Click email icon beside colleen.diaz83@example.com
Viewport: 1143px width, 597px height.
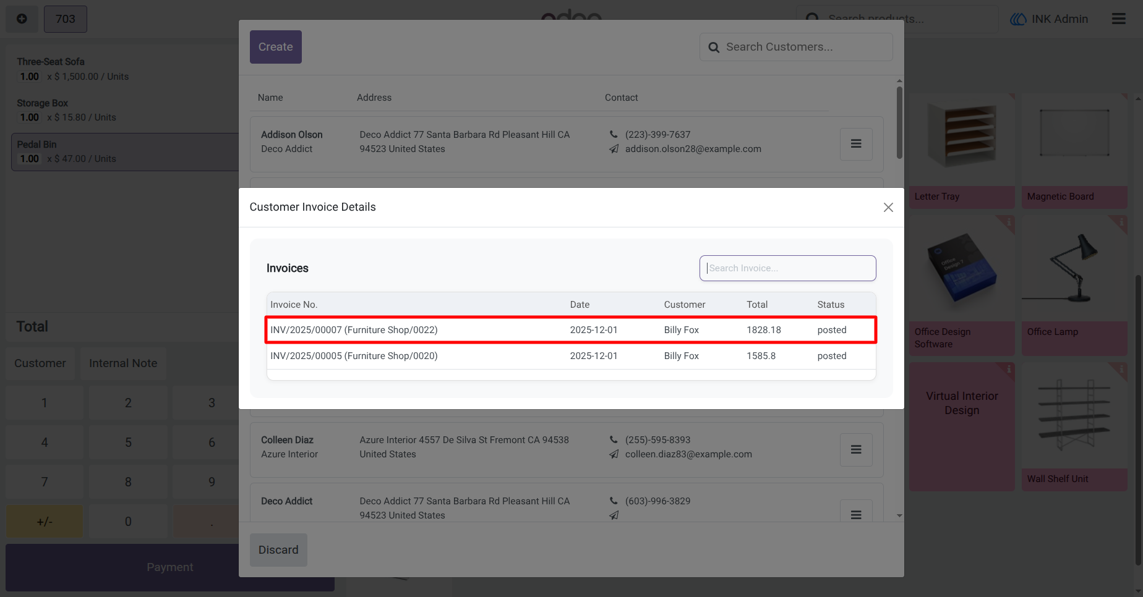pyautogui.click(x=614, y=454)
